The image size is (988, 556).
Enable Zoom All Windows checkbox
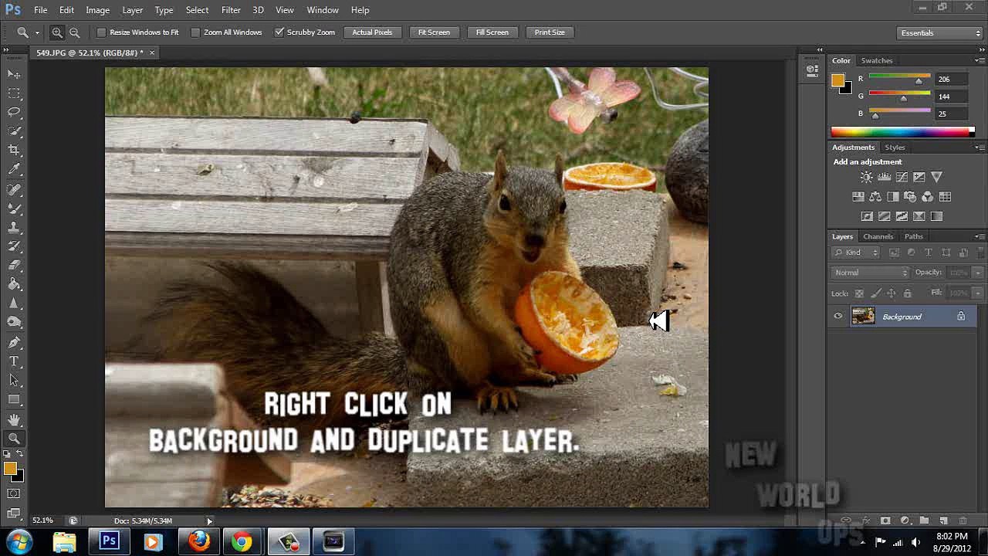(x=195, y=32)
